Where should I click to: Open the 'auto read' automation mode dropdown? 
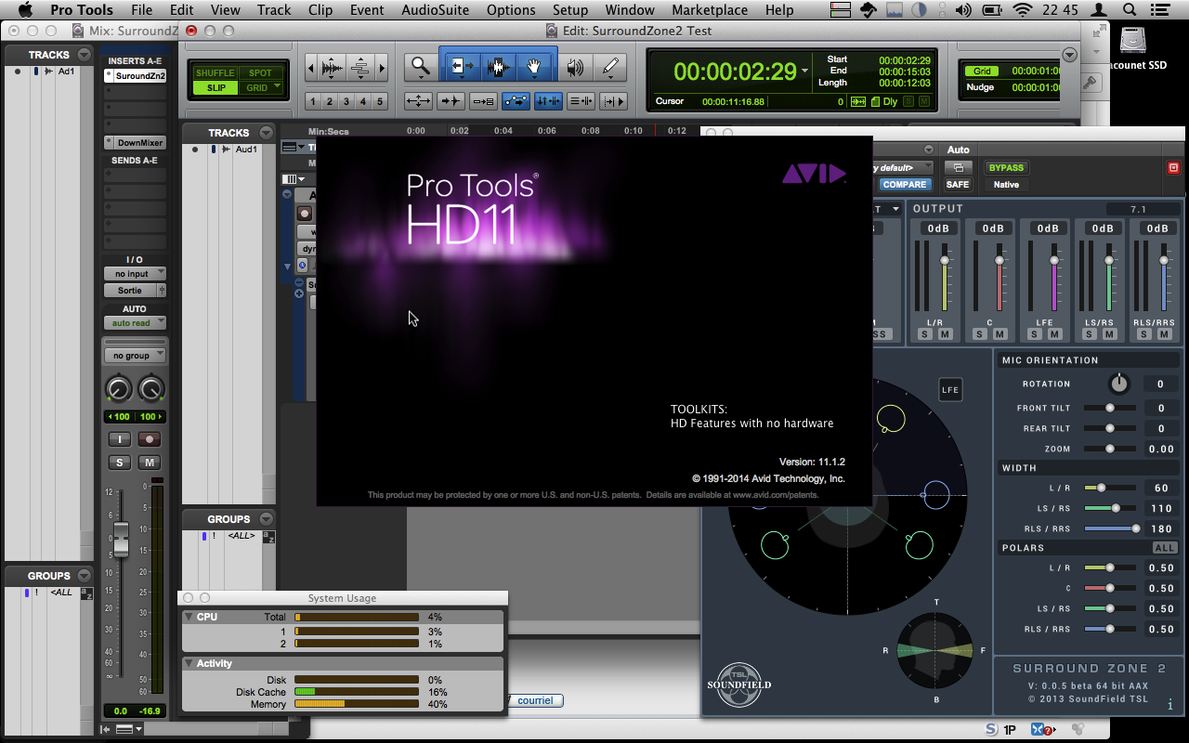(135, 323)
